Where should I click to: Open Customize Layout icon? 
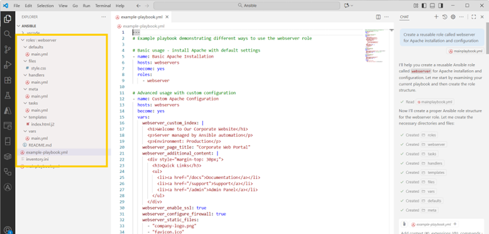point(416,6)
